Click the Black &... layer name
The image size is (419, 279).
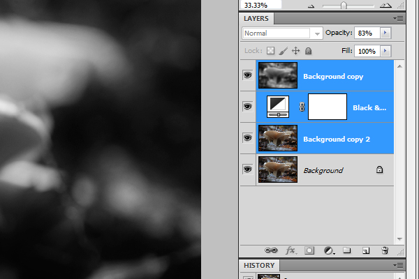[369, 108]
